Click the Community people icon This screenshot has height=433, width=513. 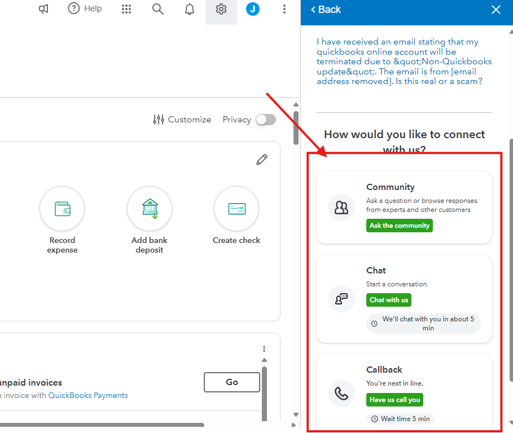[341, 207]
